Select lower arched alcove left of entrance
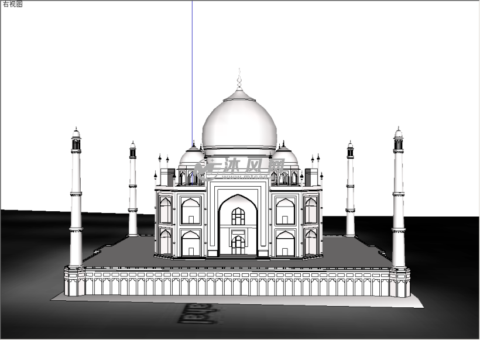Screen dimensions: 480x340 tap(191, 243)
